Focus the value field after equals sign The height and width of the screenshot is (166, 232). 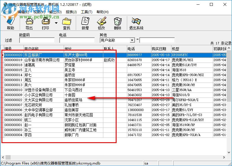pos(157,40)
